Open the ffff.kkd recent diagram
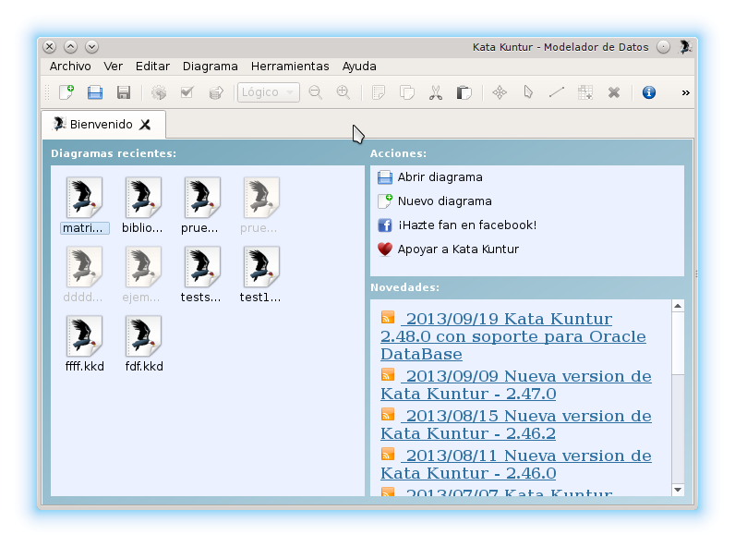This screenshot has width=735, height=547. tap(84, 344)
